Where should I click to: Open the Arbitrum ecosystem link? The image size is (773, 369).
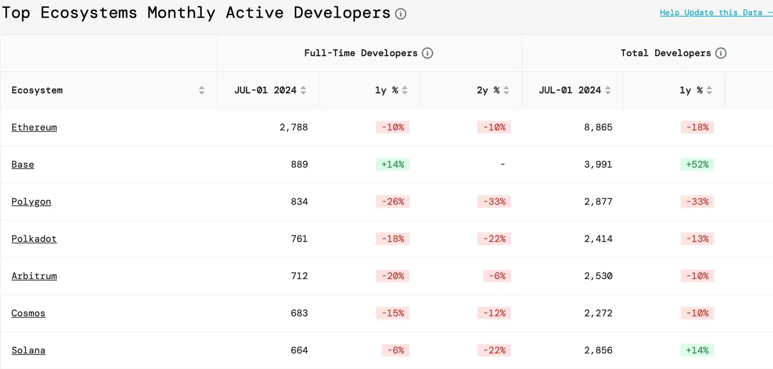click(x=34, y=276)
